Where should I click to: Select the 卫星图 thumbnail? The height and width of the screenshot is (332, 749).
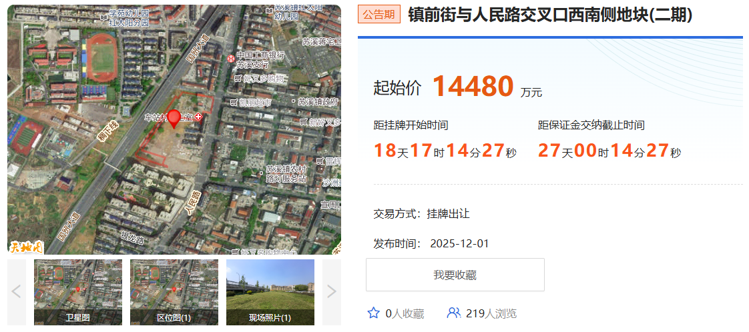(x=78, y=291)
